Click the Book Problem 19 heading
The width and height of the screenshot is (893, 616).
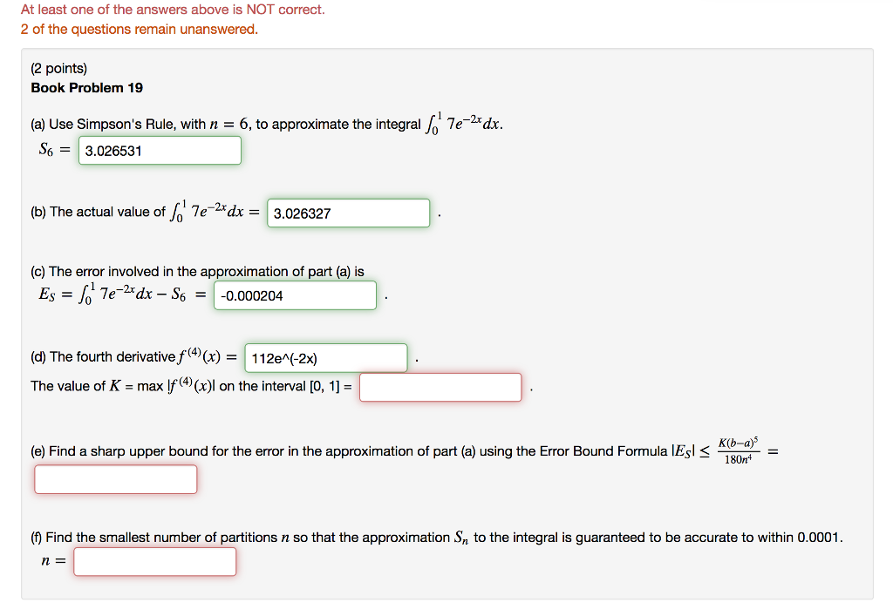click(87, 88)
